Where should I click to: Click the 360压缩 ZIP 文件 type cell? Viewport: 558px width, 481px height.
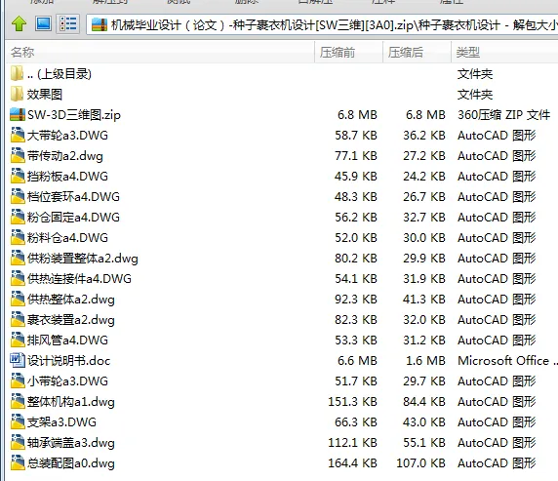point(503,115)
